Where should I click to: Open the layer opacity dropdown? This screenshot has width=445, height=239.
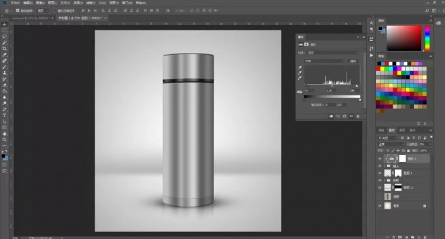tap(430, 144)
